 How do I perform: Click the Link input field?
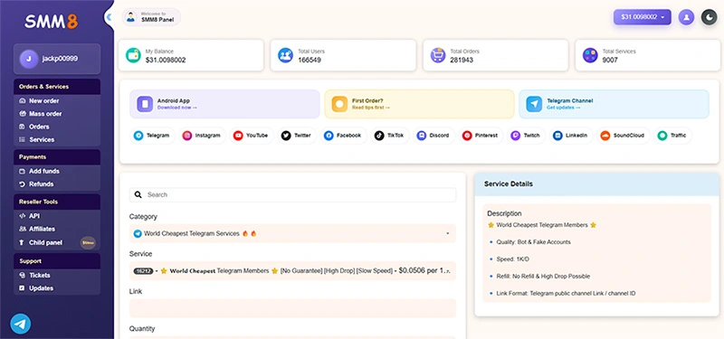click(x=292, y=308)
